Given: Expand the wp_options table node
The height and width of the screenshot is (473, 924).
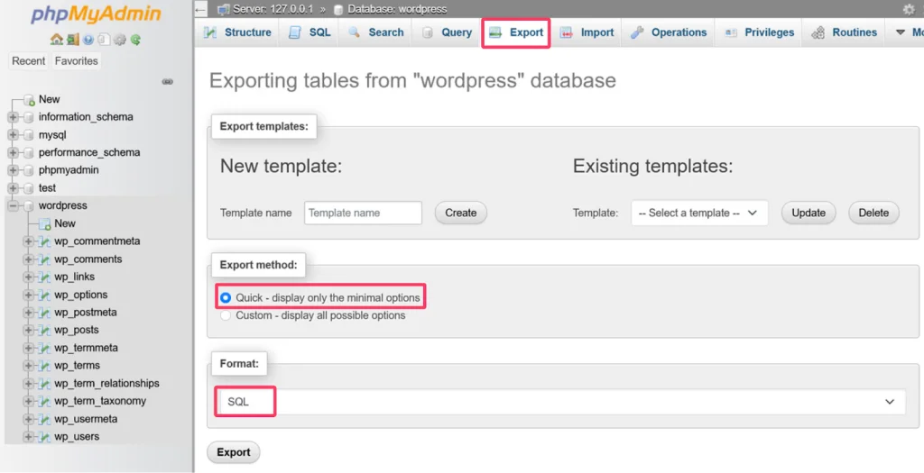Looking at the screenshot, I should (x=28, y=295).
